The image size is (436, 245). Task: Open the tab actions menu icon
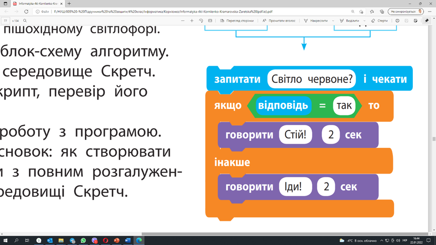point(5,4)
